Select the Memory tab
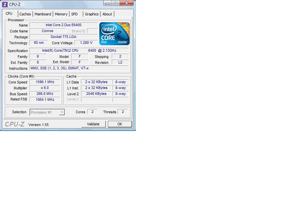The image size is (281, 197). pos(61,14)
